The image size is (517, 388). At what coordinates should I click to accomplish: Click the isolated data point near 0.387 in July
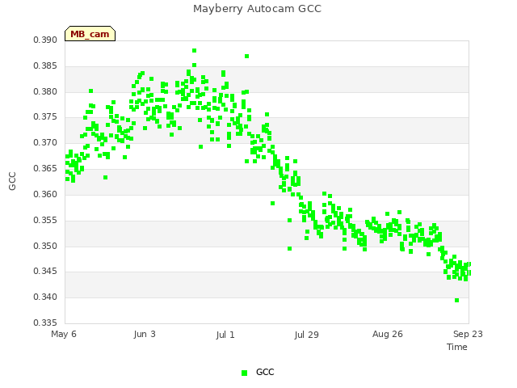tap(246, 56)
